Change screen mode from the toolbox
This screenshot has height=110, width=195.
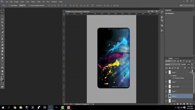point(2,87)
